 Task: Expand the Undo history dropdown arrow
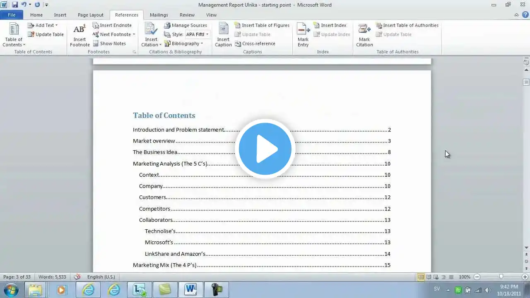pyautogui.click(x=30, y=5)
